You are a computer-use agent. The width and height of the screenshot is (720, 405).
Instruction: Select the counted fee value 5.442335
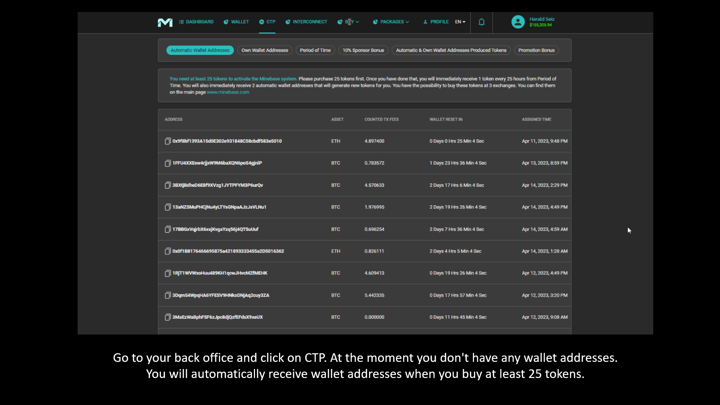(x=374, y=295)
